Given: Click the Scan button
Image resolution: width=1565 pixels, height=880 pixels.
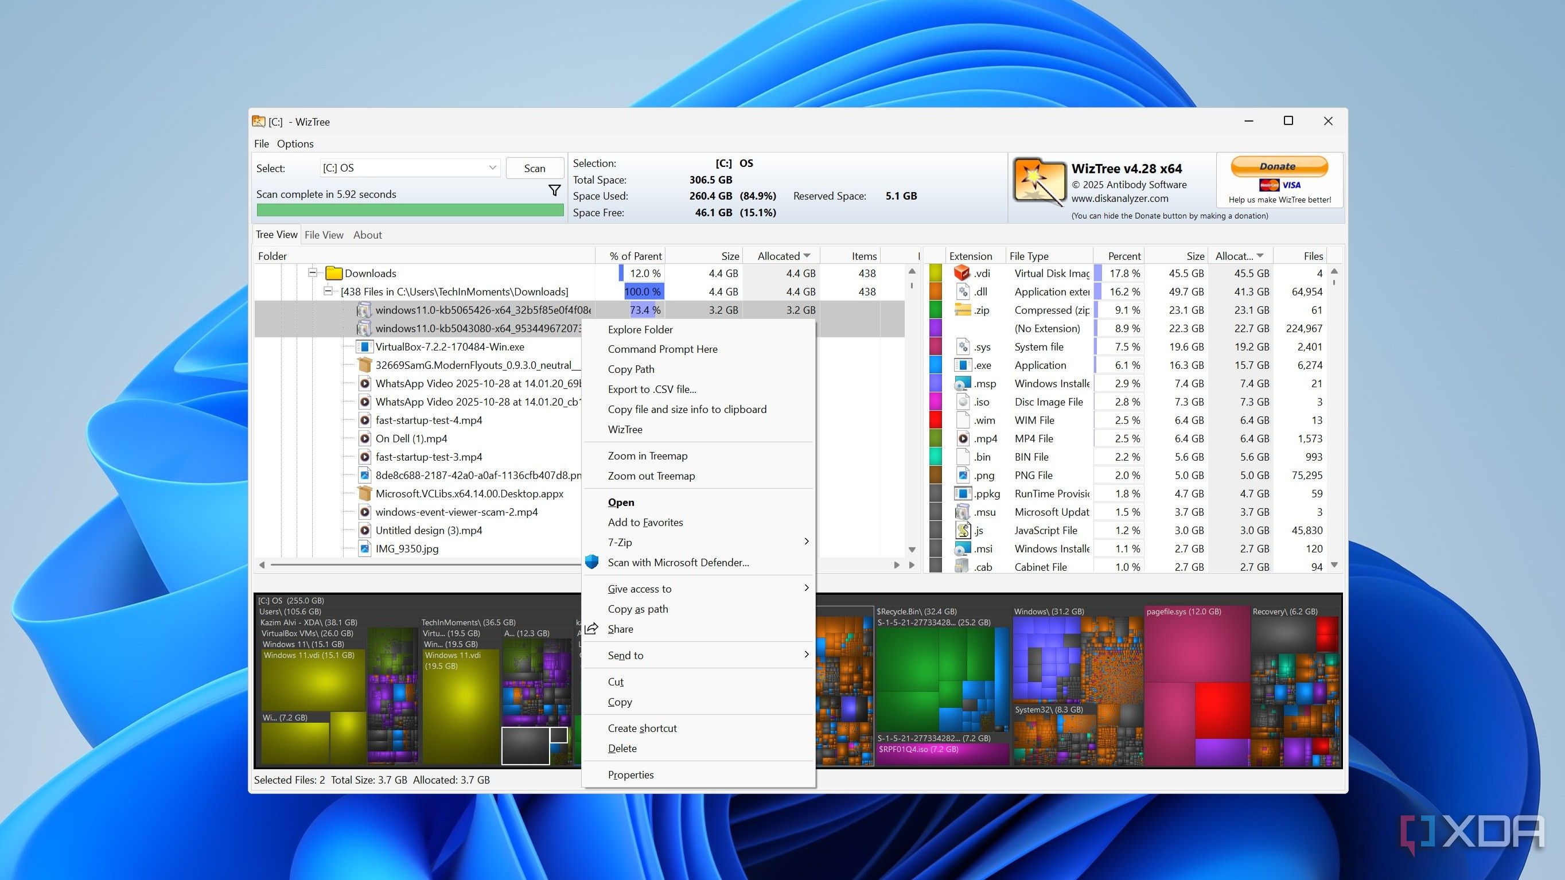Looking at the screenshot, I should [535, 168].
